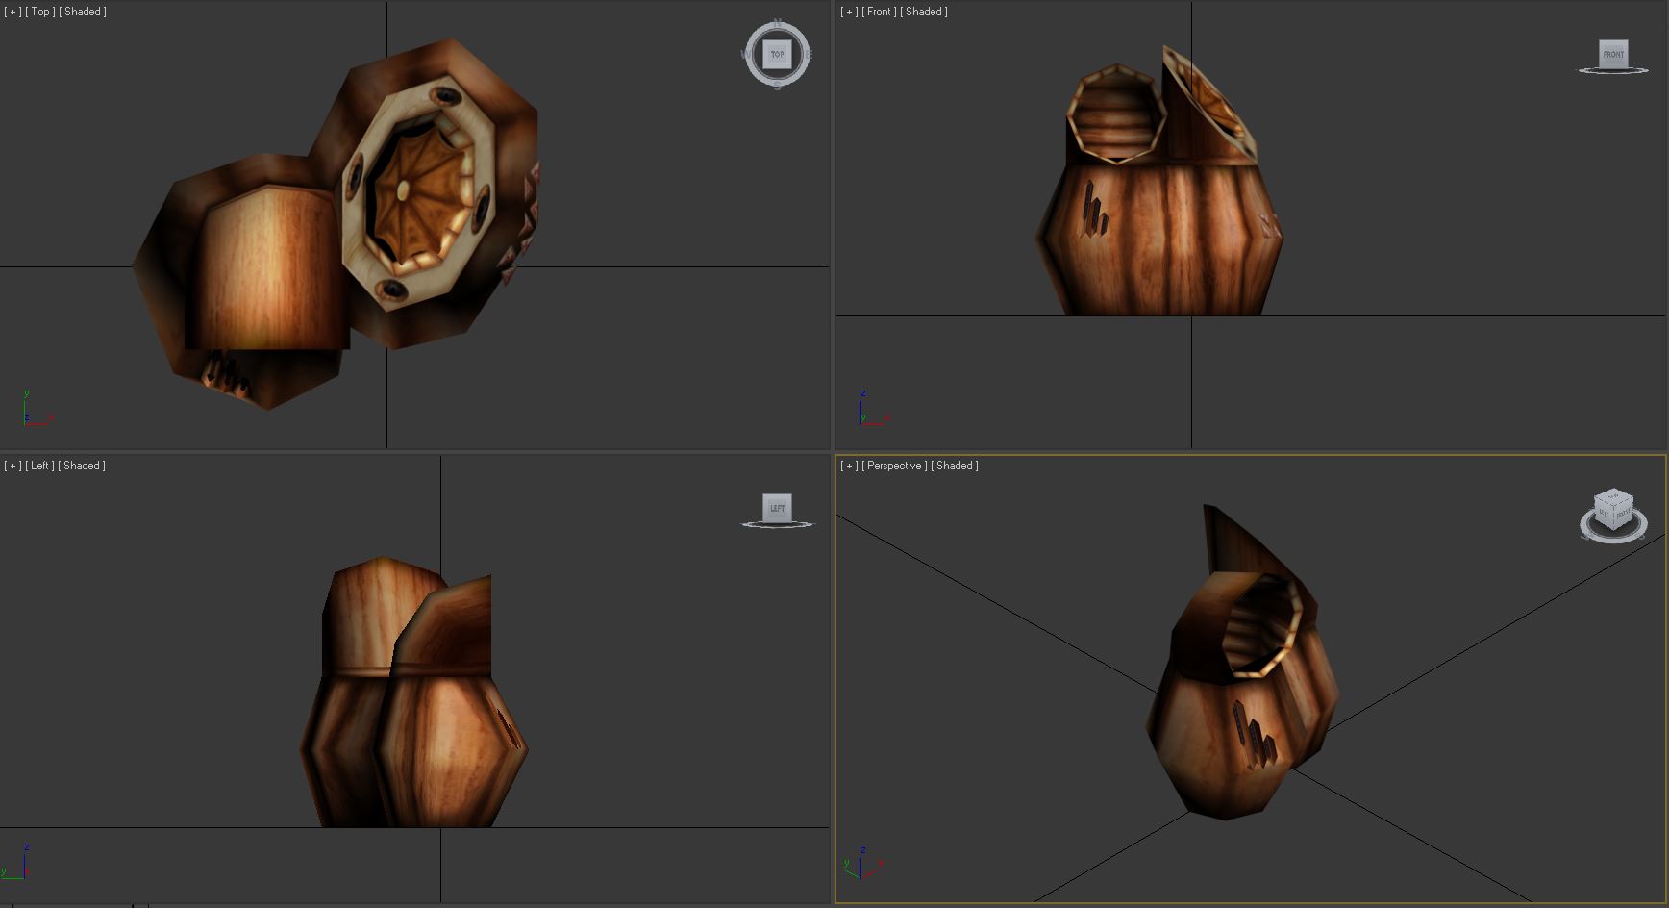Click the compass ring under the Left ViewCube
Viewport: 1669px width, 908px height.
777,524
